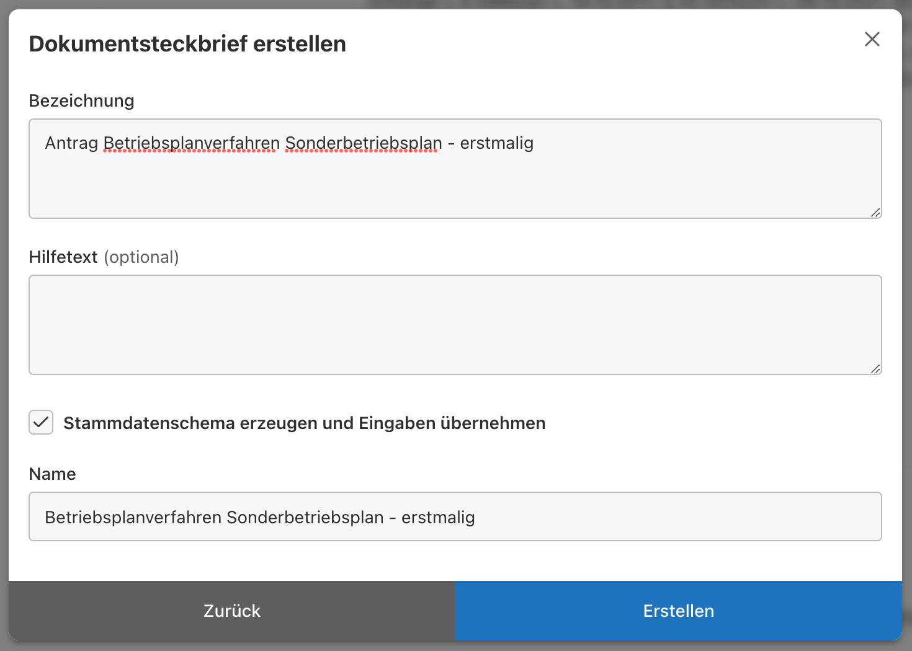The width and height of the screenshot is (912, 651).
Task: Focus the empty Hilfetext text area
Action: [x=455, y=325]
